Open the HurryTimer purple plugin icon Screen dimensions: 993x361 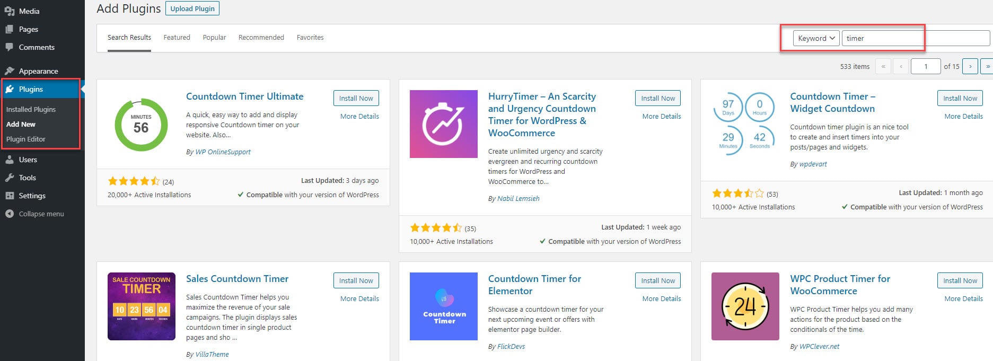(x=444, y=124)
